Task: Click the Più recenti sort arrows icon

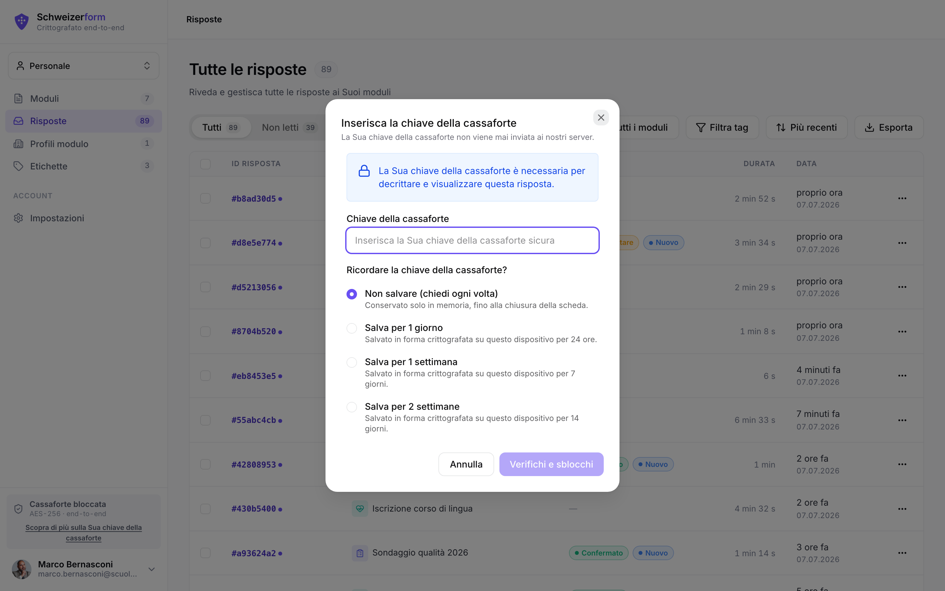Action: coord(781,127)
